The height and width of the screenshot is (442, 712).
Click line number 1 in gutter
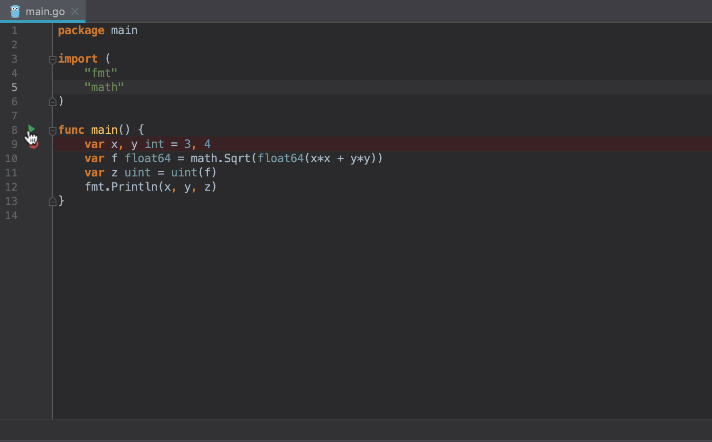pos(14,30)
